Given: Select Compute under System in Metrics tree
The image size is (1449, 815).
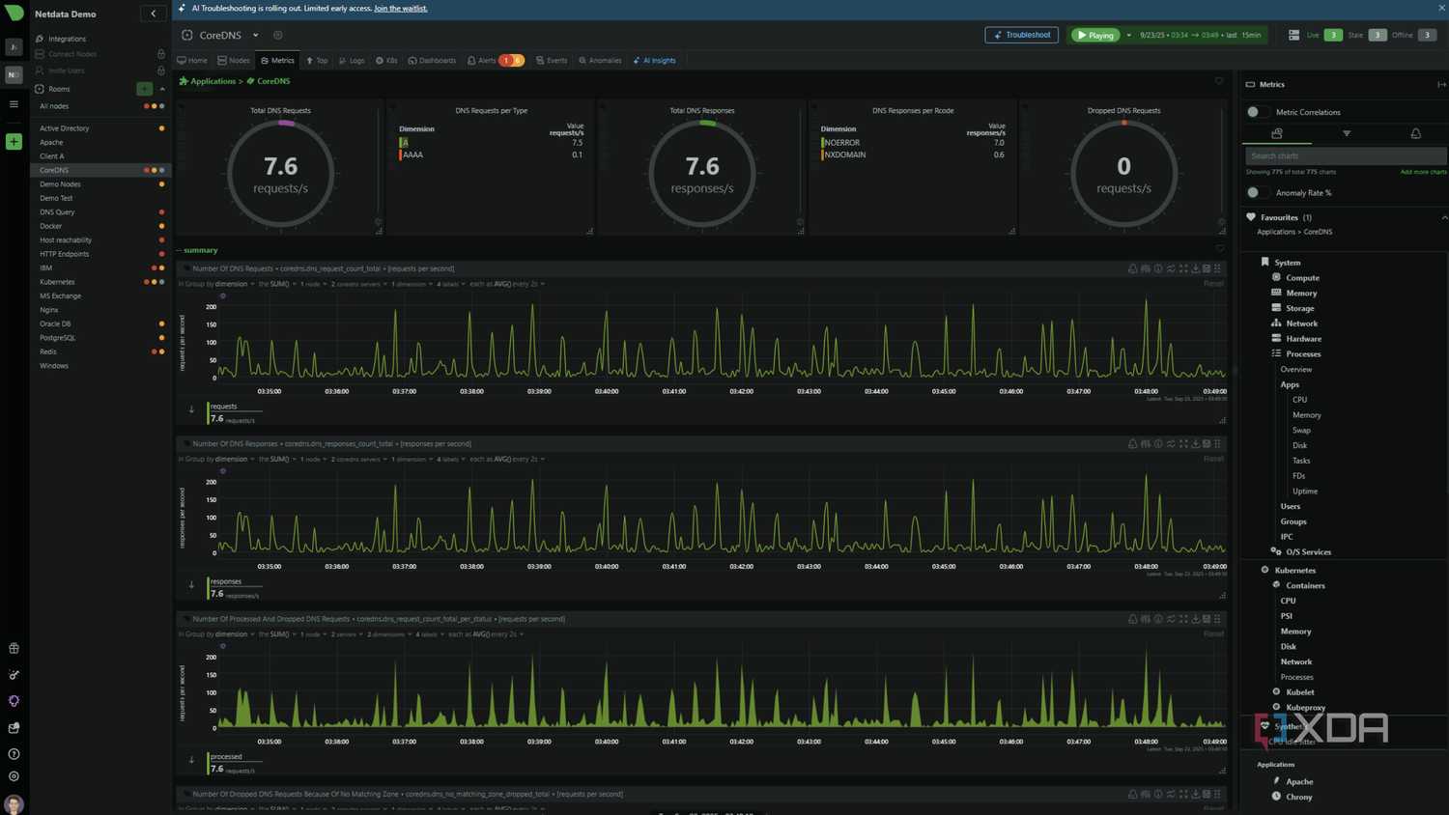Looking at the screenshot, I should 1302,278.
